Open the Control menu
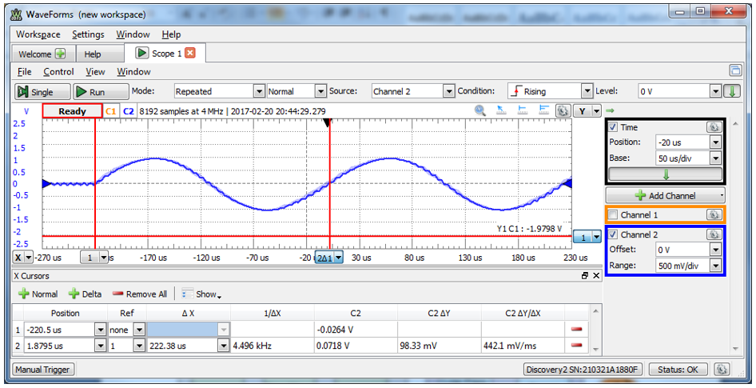This screenshot has width=756, height=388. (58, 71)
